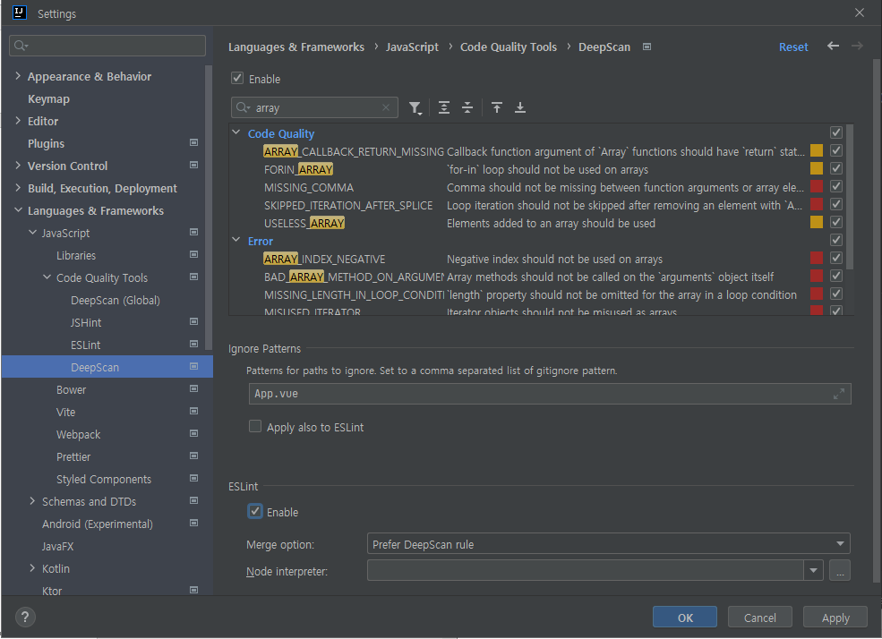Click the OK button
882x639 pixels.
coord(685,618)
